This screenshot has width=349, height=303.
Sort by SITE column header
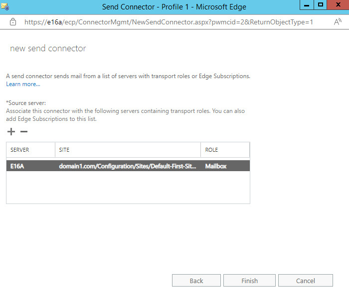(x=128, y=150)
